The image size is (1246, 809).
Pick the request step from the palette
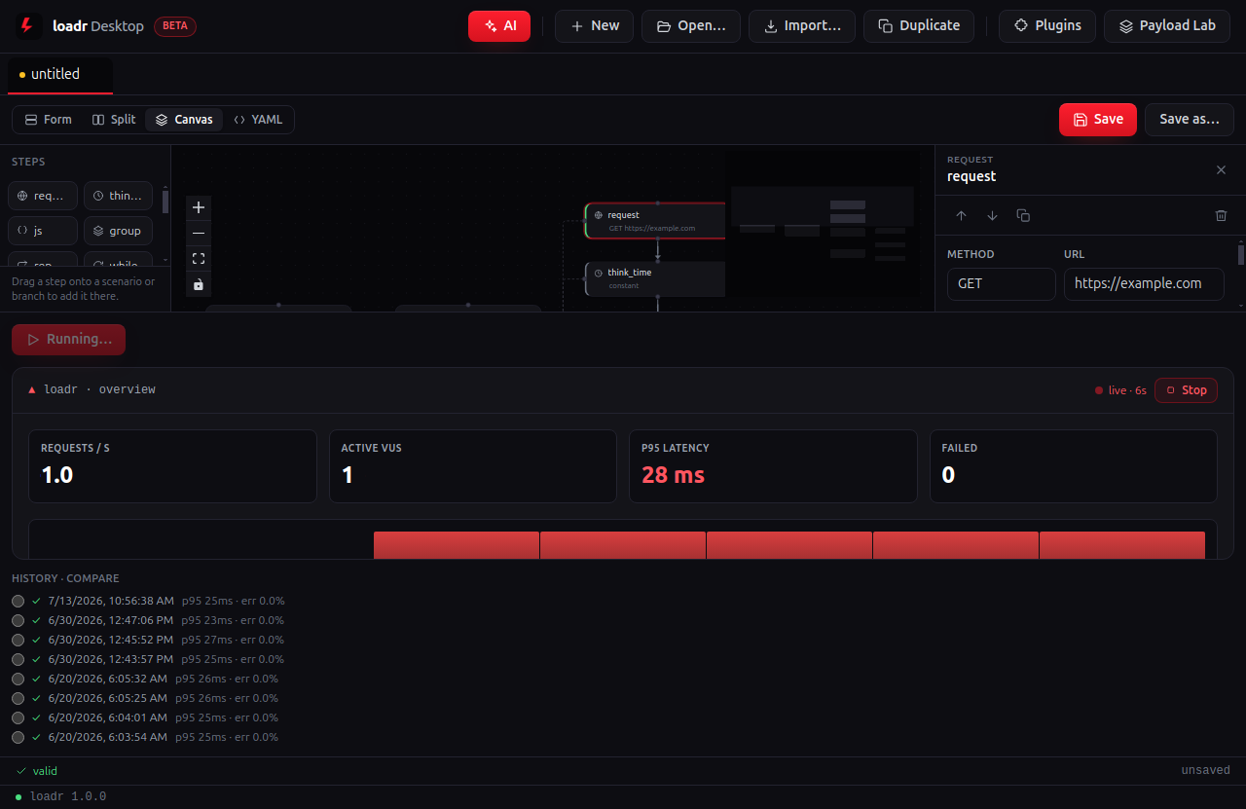click(x=43, y=196)
